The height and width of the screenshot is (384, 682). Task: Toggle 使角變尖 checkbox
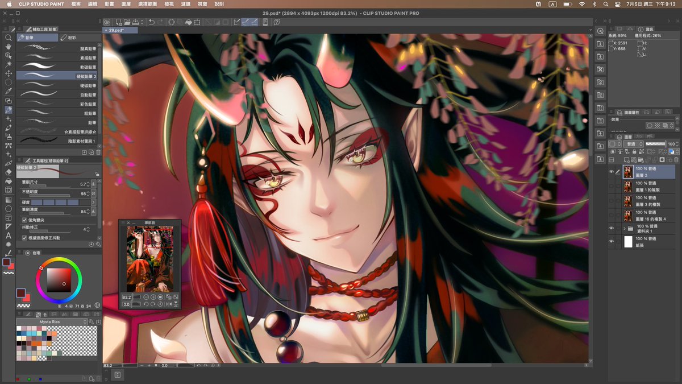coord(24,220)
